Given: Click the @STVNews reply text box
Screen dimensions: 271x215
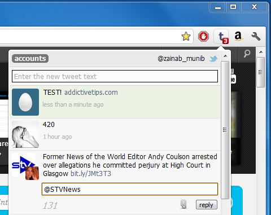Looking at the screenshot, I should pos(130,189).
